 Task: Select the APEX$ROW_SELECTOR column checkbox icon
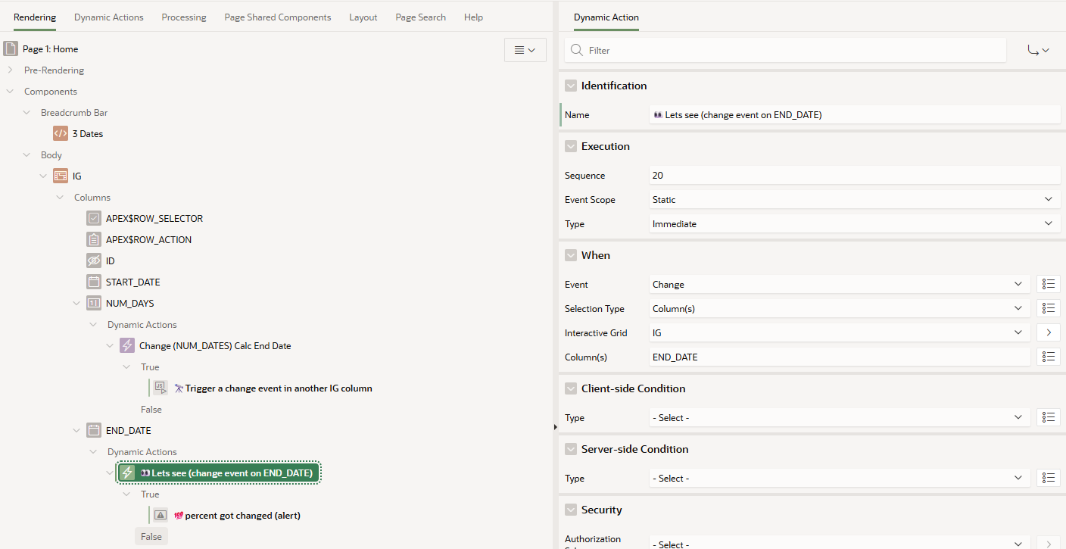pos(94,219)
